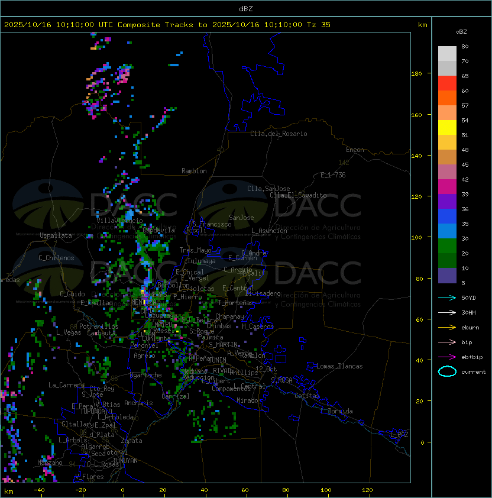Click the 'S_MARTIN' place label

[x=223, y=345]
